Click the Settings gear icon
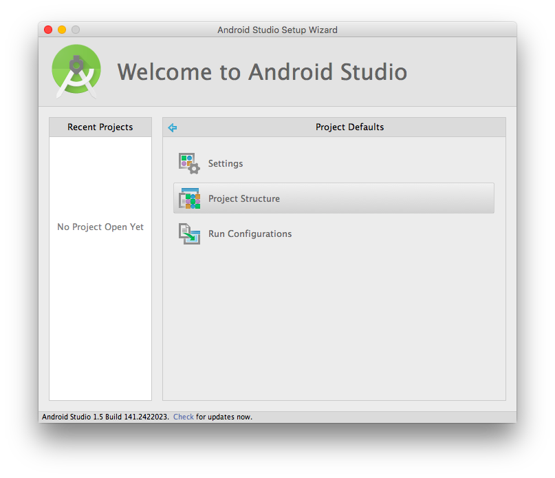Viewport: 555px width, 478px height. coord(189,163)
